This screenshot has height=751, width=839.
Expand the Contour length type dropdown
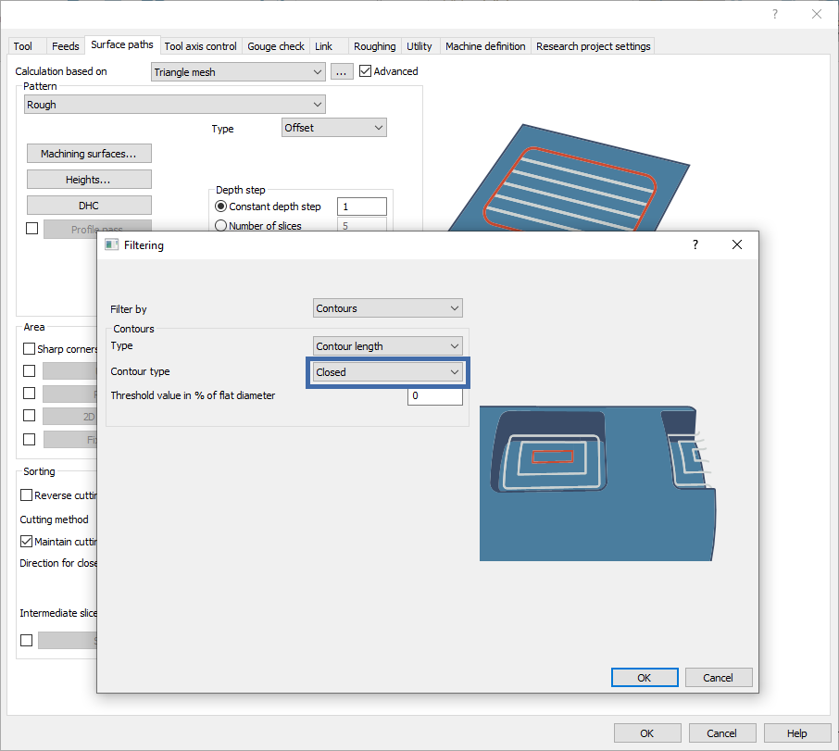[387, 346]
